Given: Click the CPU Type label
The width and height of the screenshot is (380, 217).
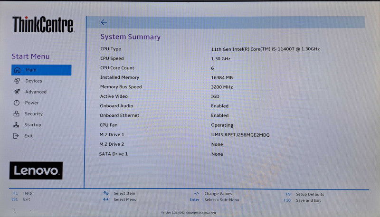Looking at the screenshot, I should (111, 49).
